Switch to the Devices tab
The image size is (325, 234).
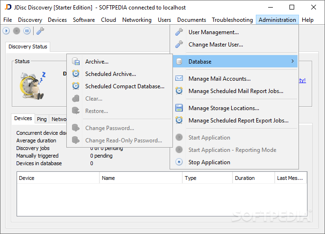click(23, 118)
